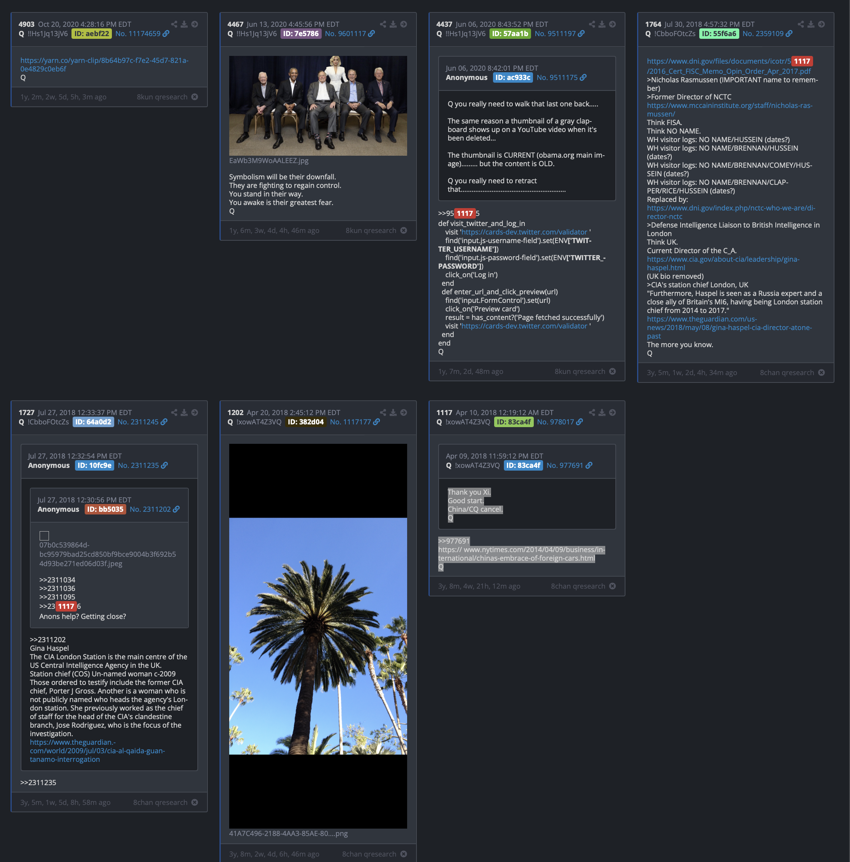Click broken image placeholder above 07b0c539864d filename
Image resolution: width=850 pixels, height=862 pixels.
point(44,535)
